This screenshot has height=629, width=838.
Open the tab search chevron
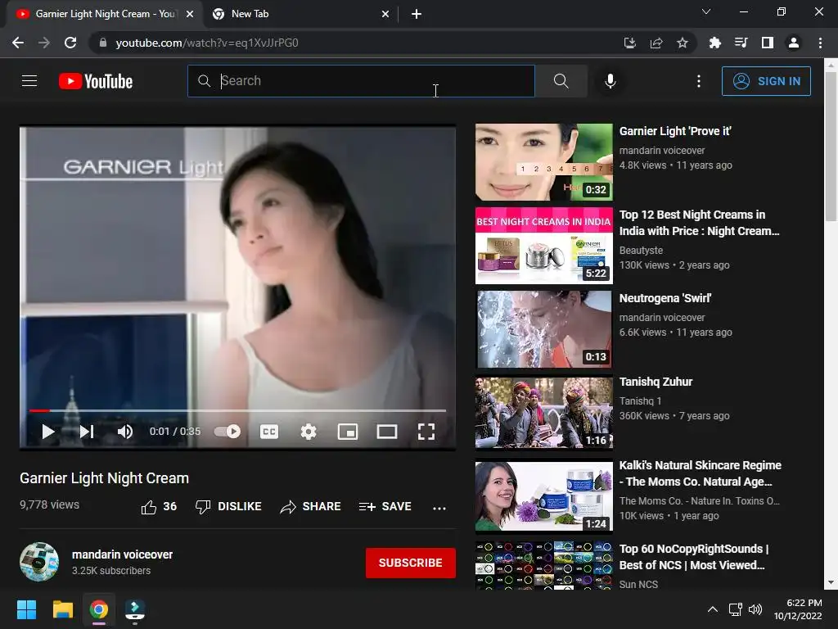click(706, 11)
